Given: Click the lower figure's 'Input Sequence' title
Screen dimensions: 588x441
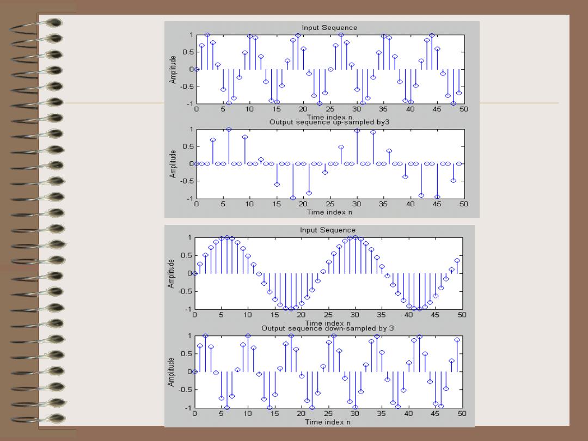Looking at the screenshot, I should tap(327, 230).
